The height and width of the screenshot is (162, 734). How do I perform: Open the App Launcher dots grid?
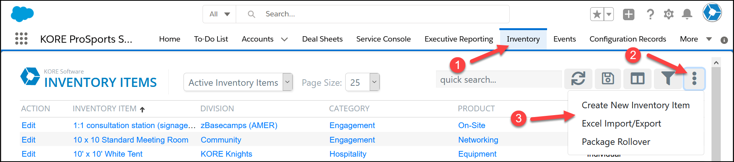point(21,38)
